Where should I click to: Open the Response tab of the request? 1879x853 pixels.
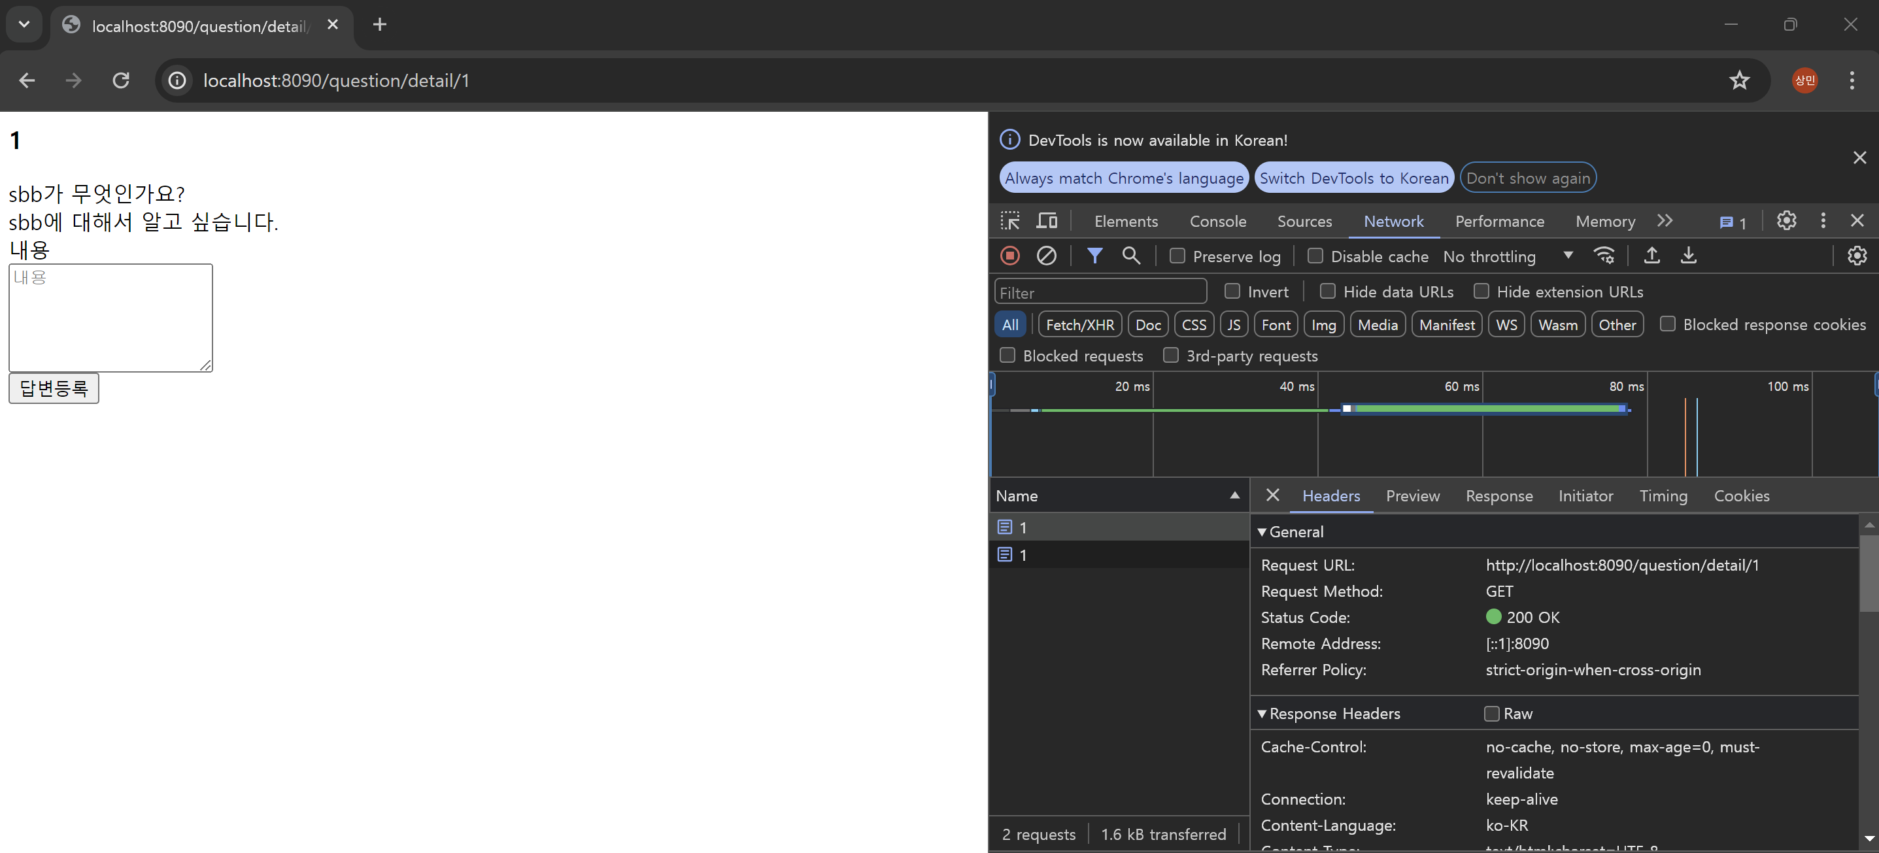tap(1499, 495)
